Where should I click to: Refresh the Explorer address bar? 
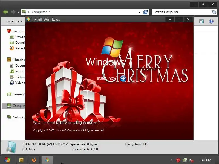coord(145,12)
